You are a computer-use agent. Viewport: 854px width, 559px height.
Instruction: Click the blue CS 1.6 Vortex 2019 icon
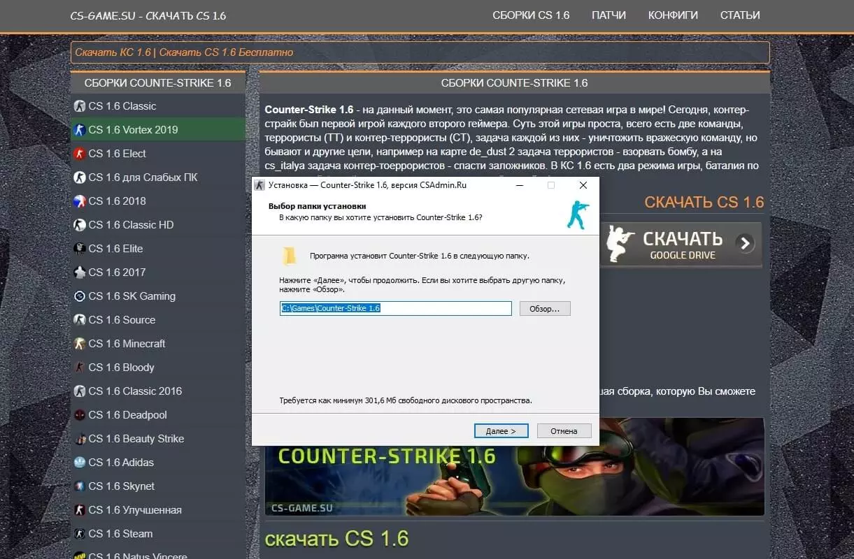pyautogui.click(x=79, y=130)
